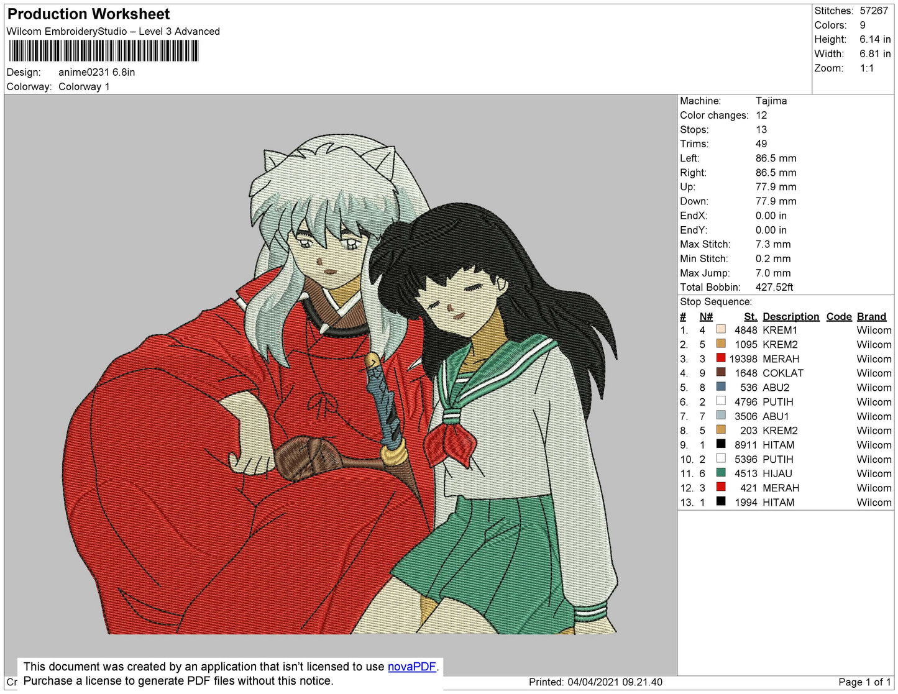Select the KREM2 swatch in row 8
The image size is (898, 694).
tap(721, 429)
